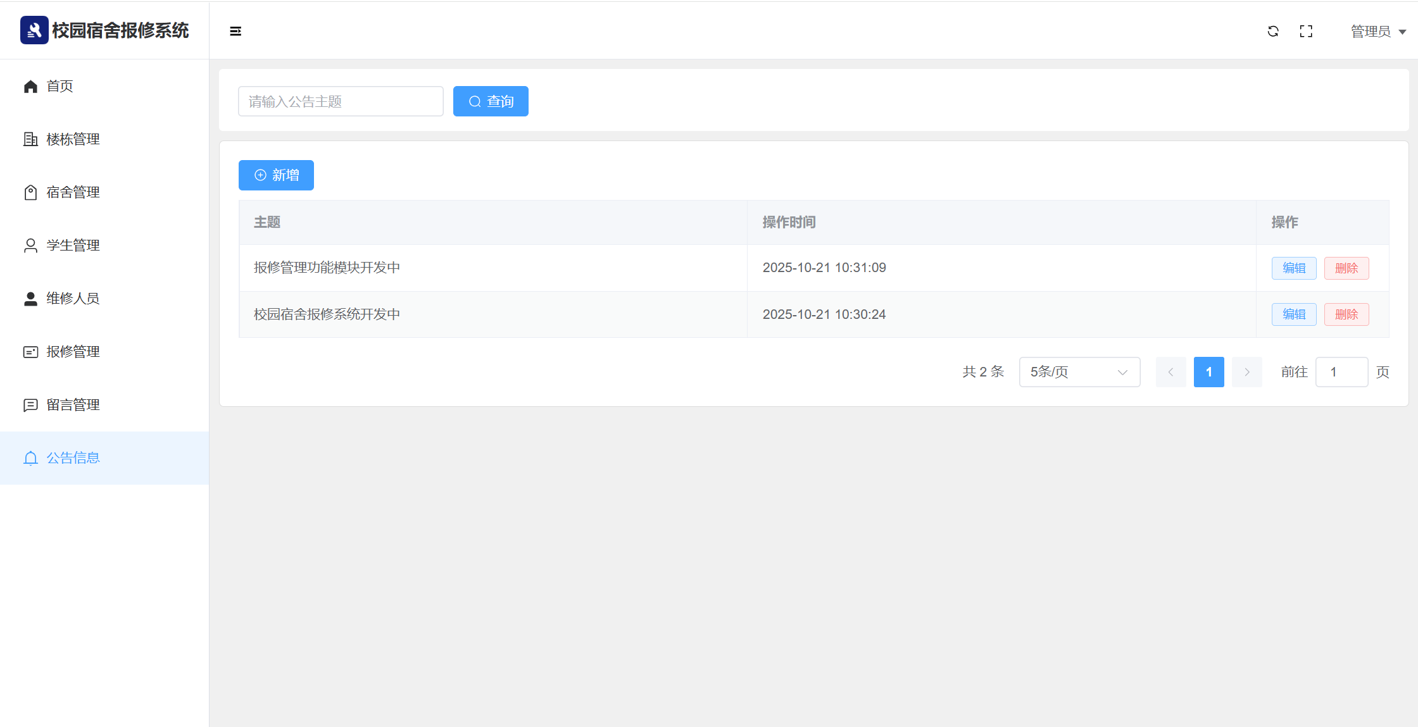Click the system logo icon
The width and height of the screenshot is (1418, 727).
tap(34, 30)
